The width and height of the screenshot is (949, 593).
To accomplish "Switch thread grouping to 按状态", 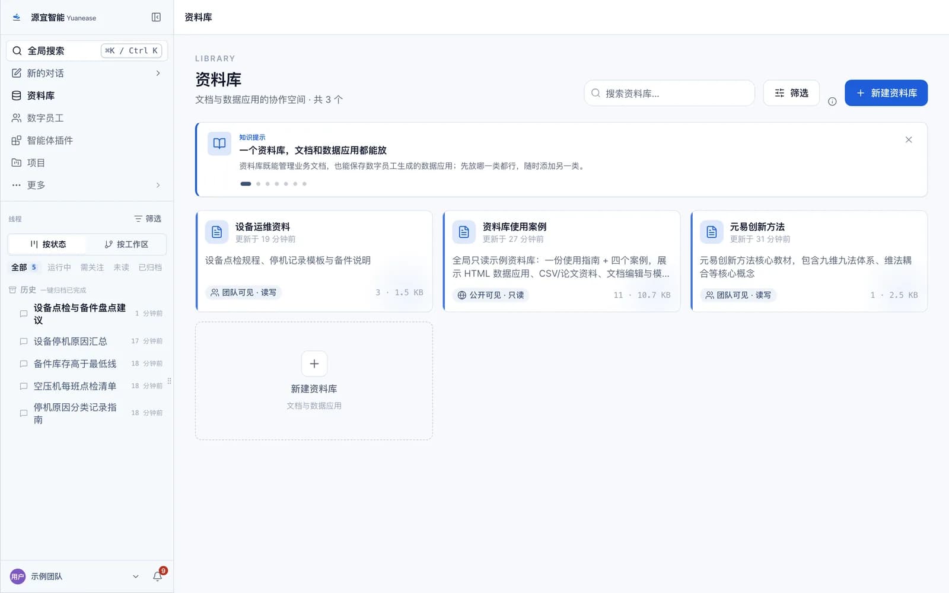I will (47, 244).
